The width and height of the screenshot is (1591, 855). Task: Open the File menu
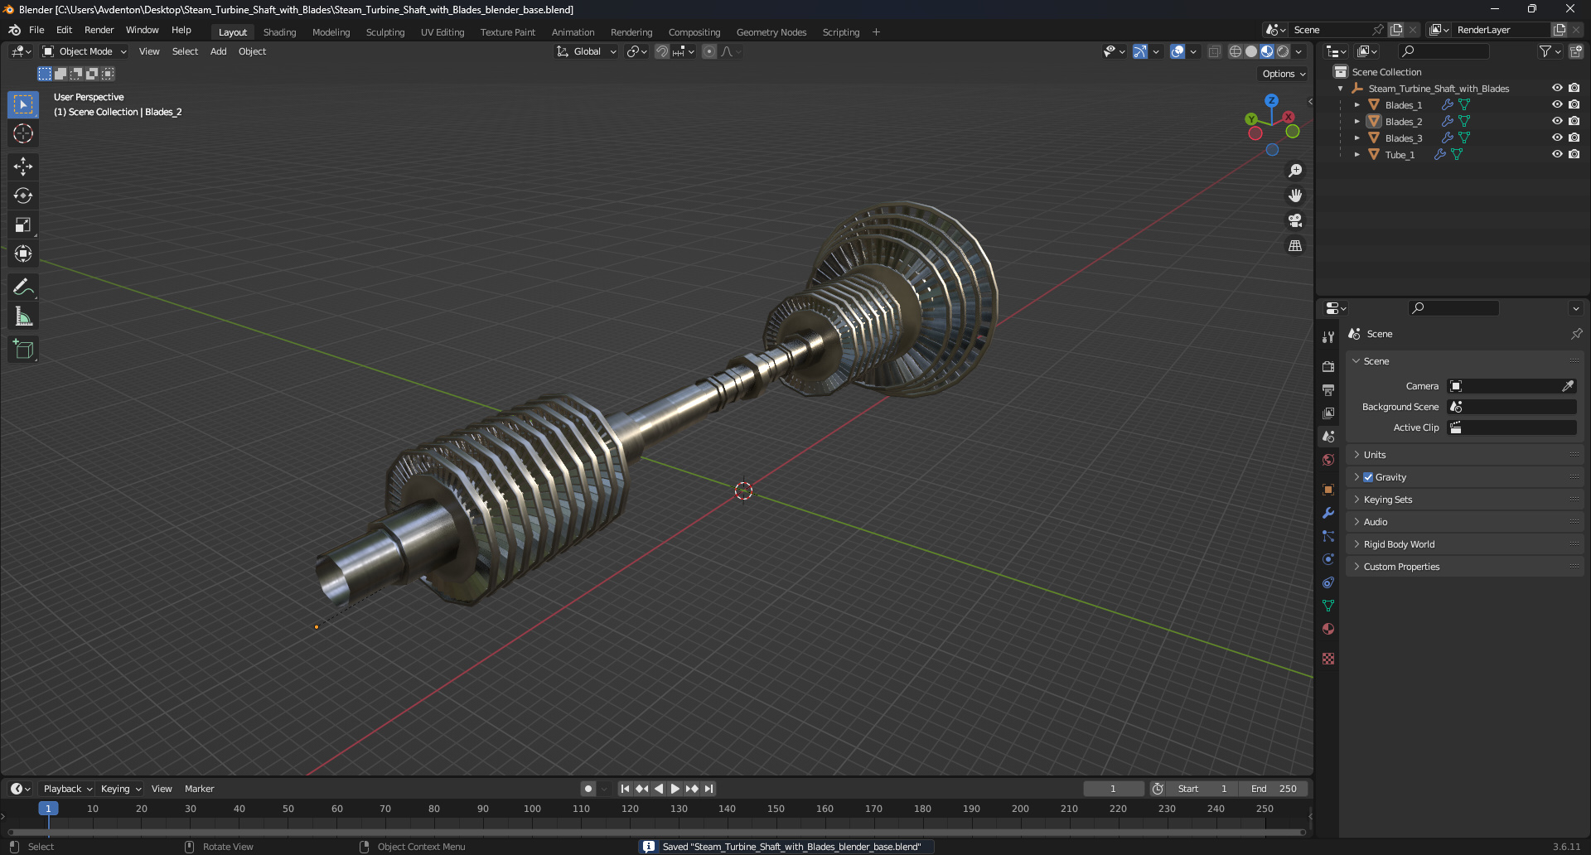click(36, 30)
